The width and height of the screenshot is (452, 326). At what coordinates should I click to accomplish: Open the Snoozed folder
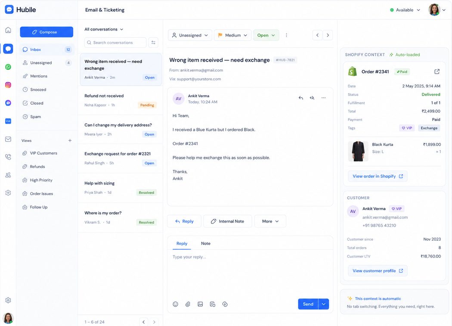point(47,90)
